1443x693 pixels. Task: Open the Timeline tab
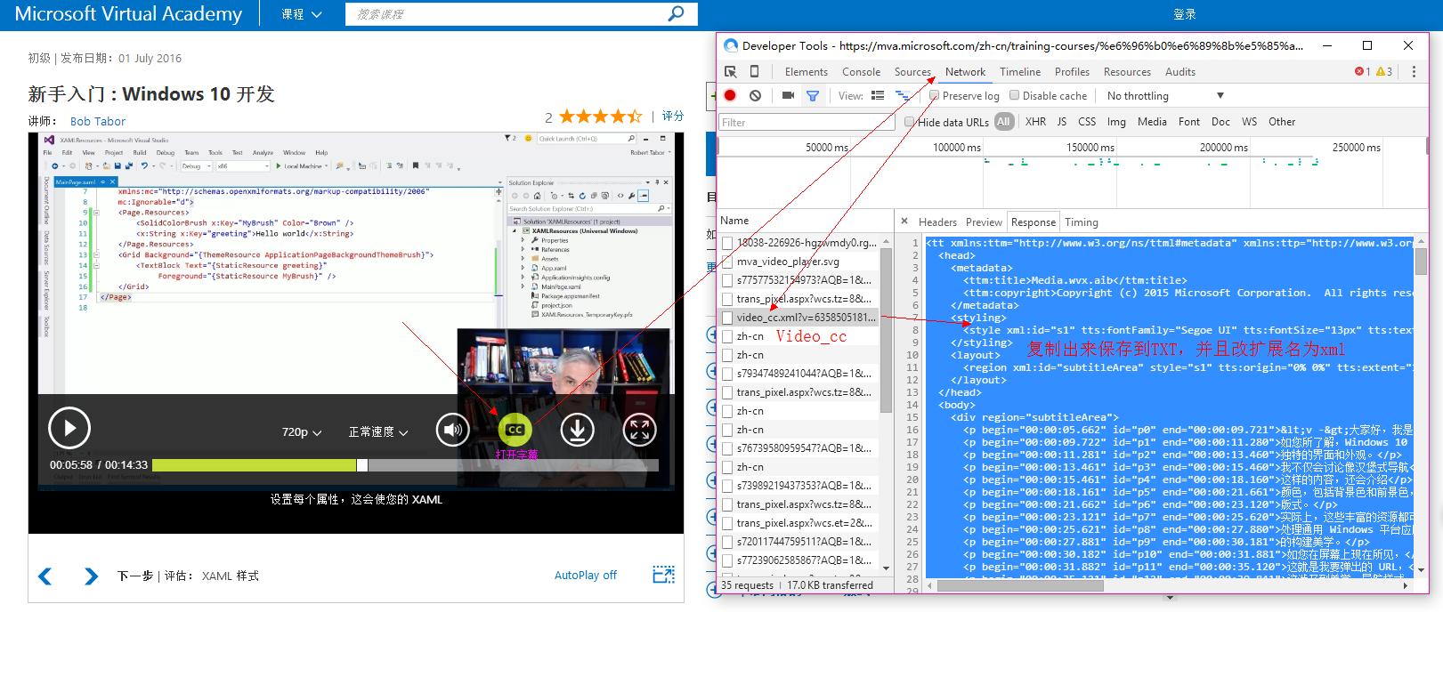tap(1020, 72)
